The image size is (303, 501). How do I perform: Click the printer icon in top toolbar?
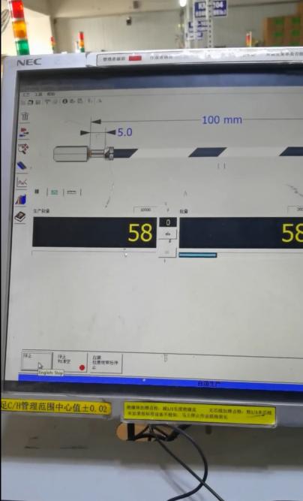point(30,102)
